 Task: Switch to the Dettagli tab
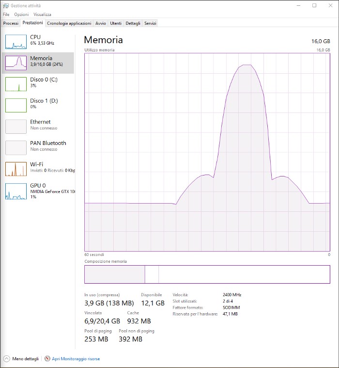pos(133,23)
